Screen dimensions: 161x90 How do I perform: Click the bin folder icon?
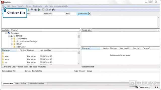coord(3,62)
